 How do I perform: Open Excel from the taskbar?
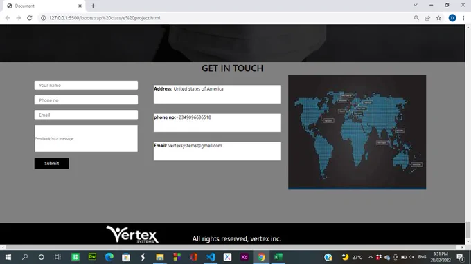(x=278, y=257)
